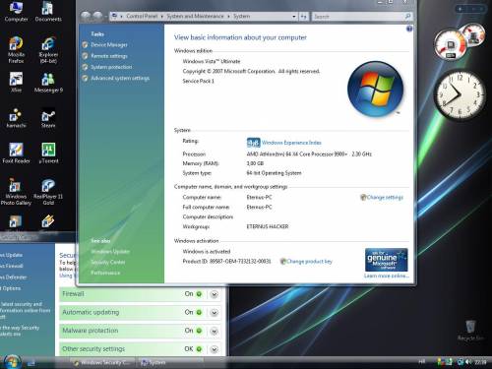
Task: Open Windows Update under See also
Action: 110,252
